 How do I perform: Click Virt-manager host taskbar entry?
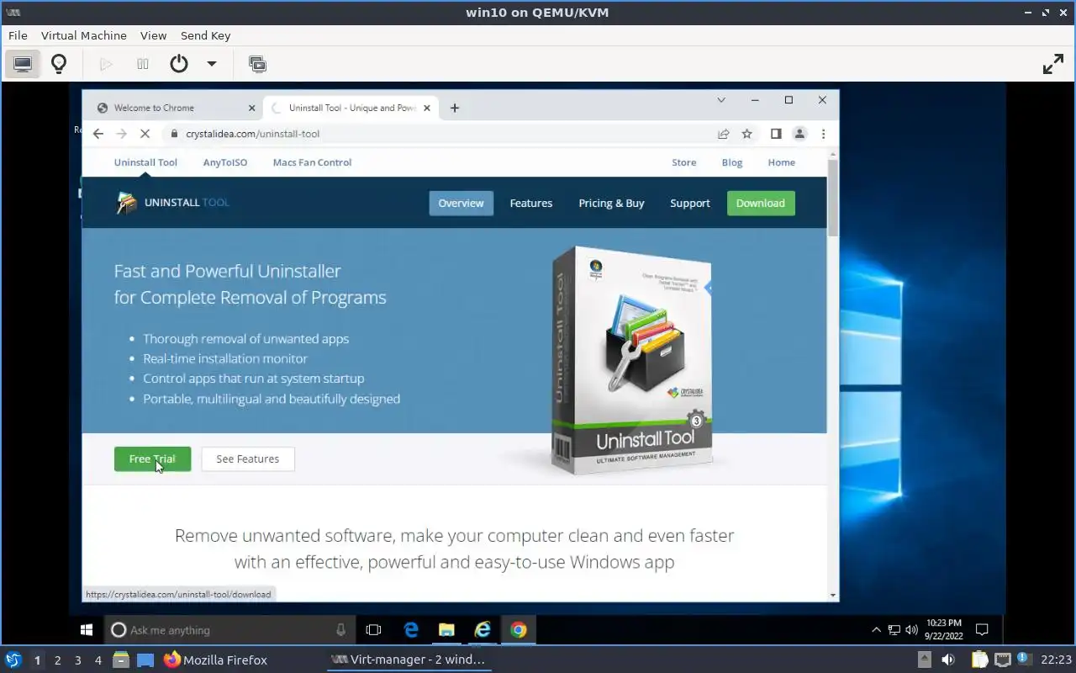coord(408,660)
